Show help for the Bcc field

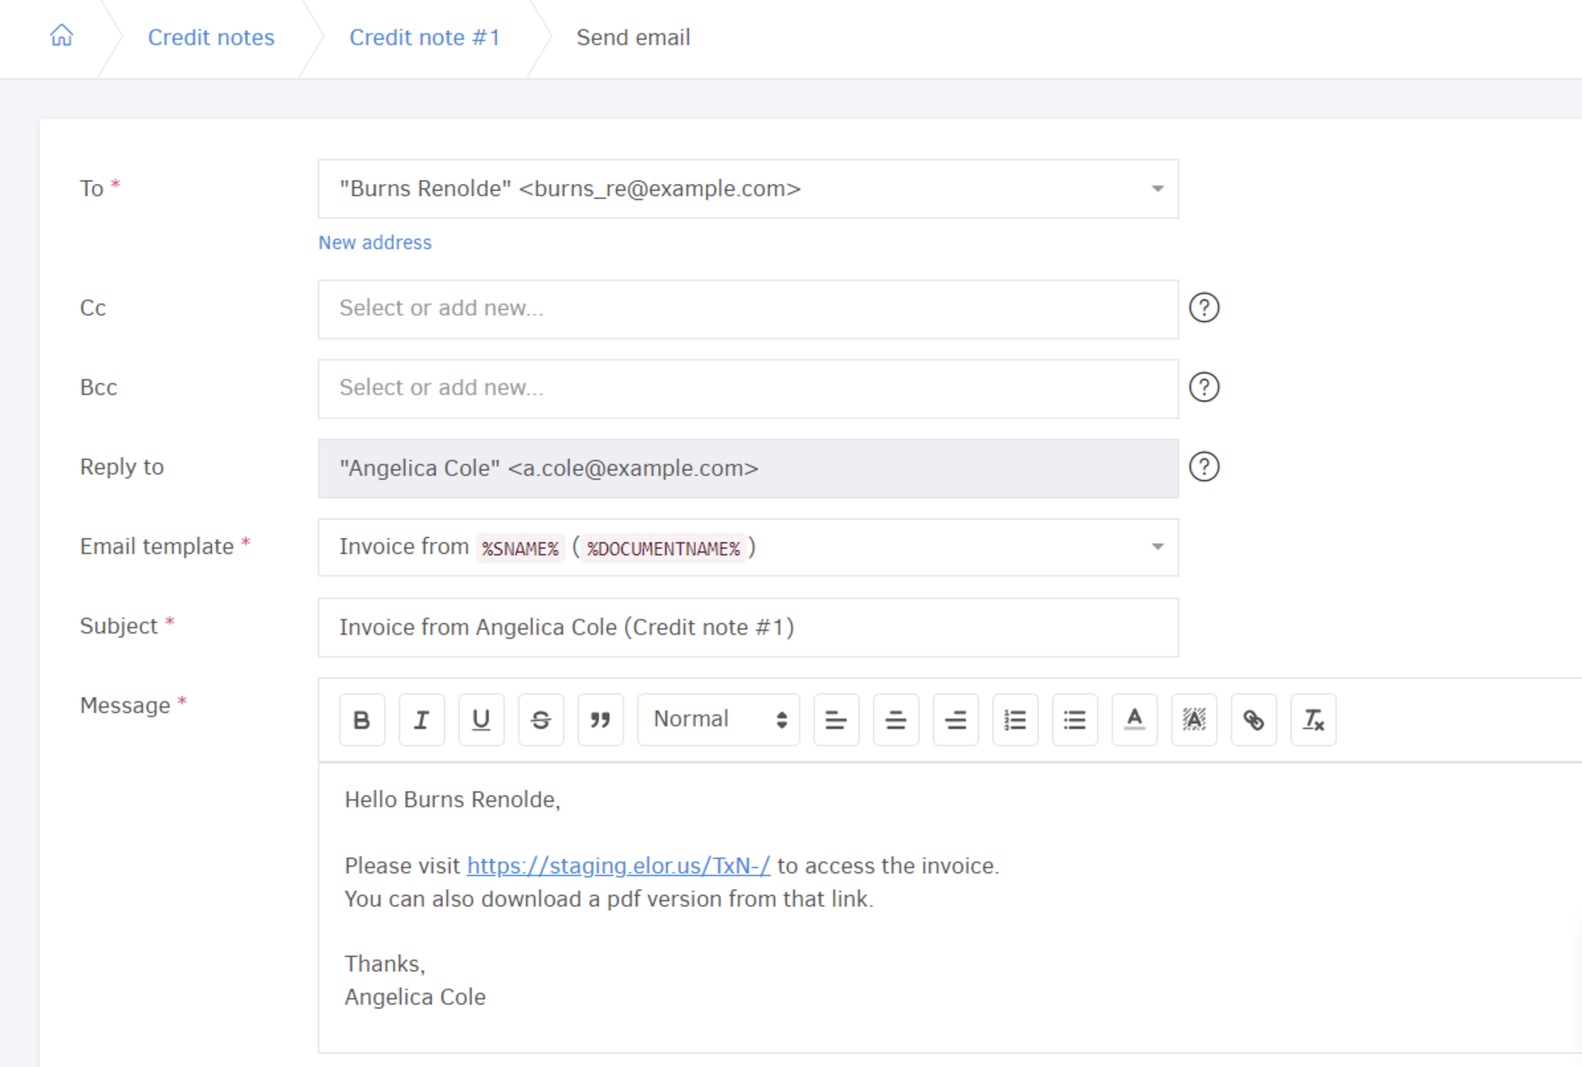pos(1204,387)
